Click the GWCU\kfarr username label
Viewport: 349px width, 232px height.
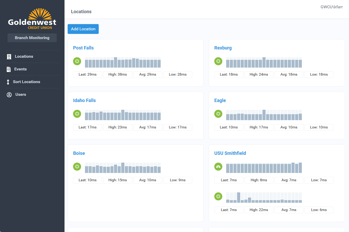coord(331,7)
